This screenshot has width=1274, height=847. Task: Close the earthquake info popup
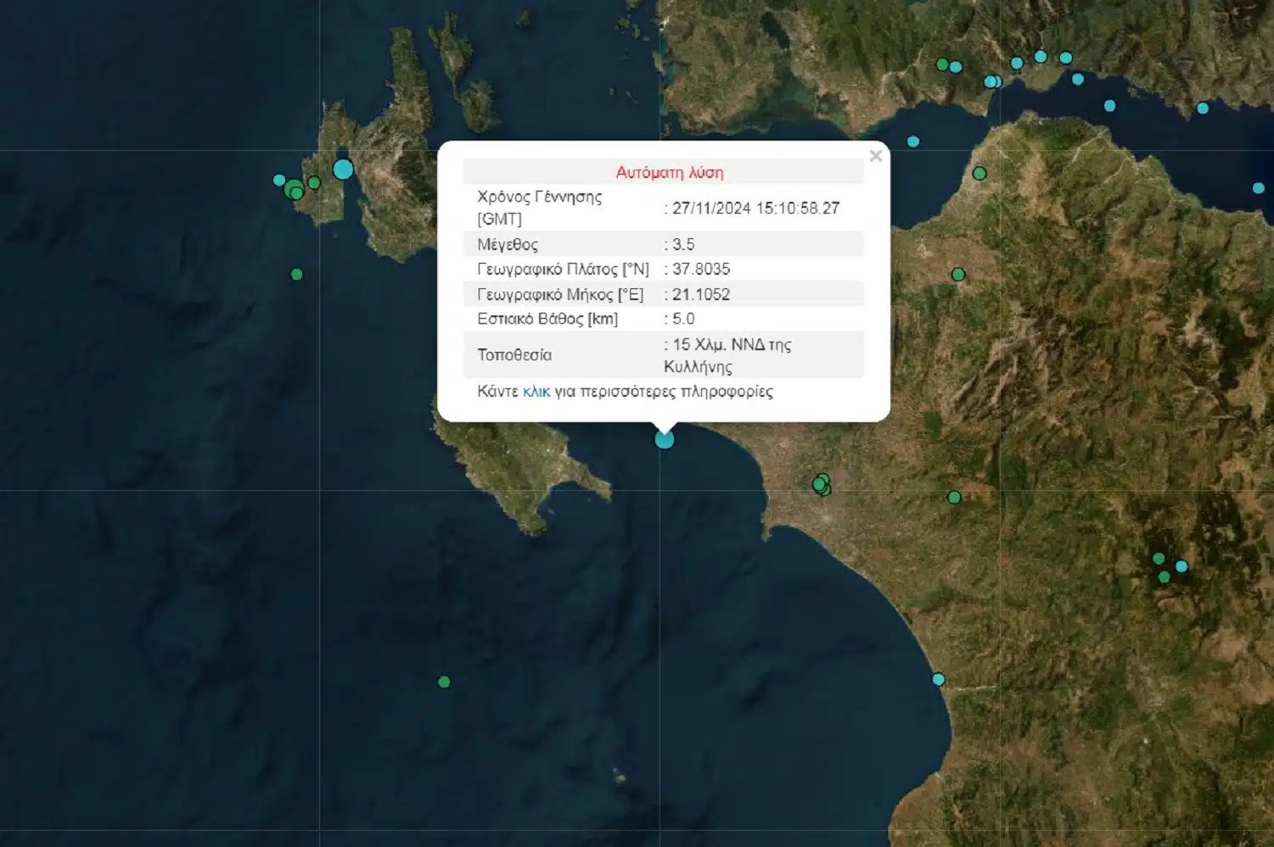(x=876, y=156)
